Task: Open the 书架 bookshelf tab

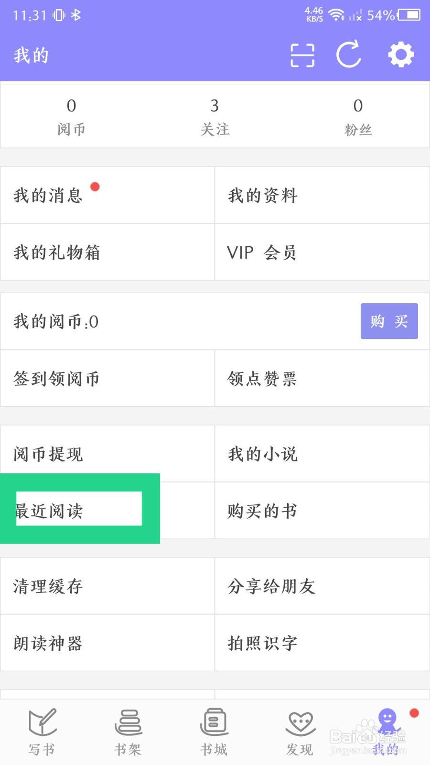Action: click(128, 732)
